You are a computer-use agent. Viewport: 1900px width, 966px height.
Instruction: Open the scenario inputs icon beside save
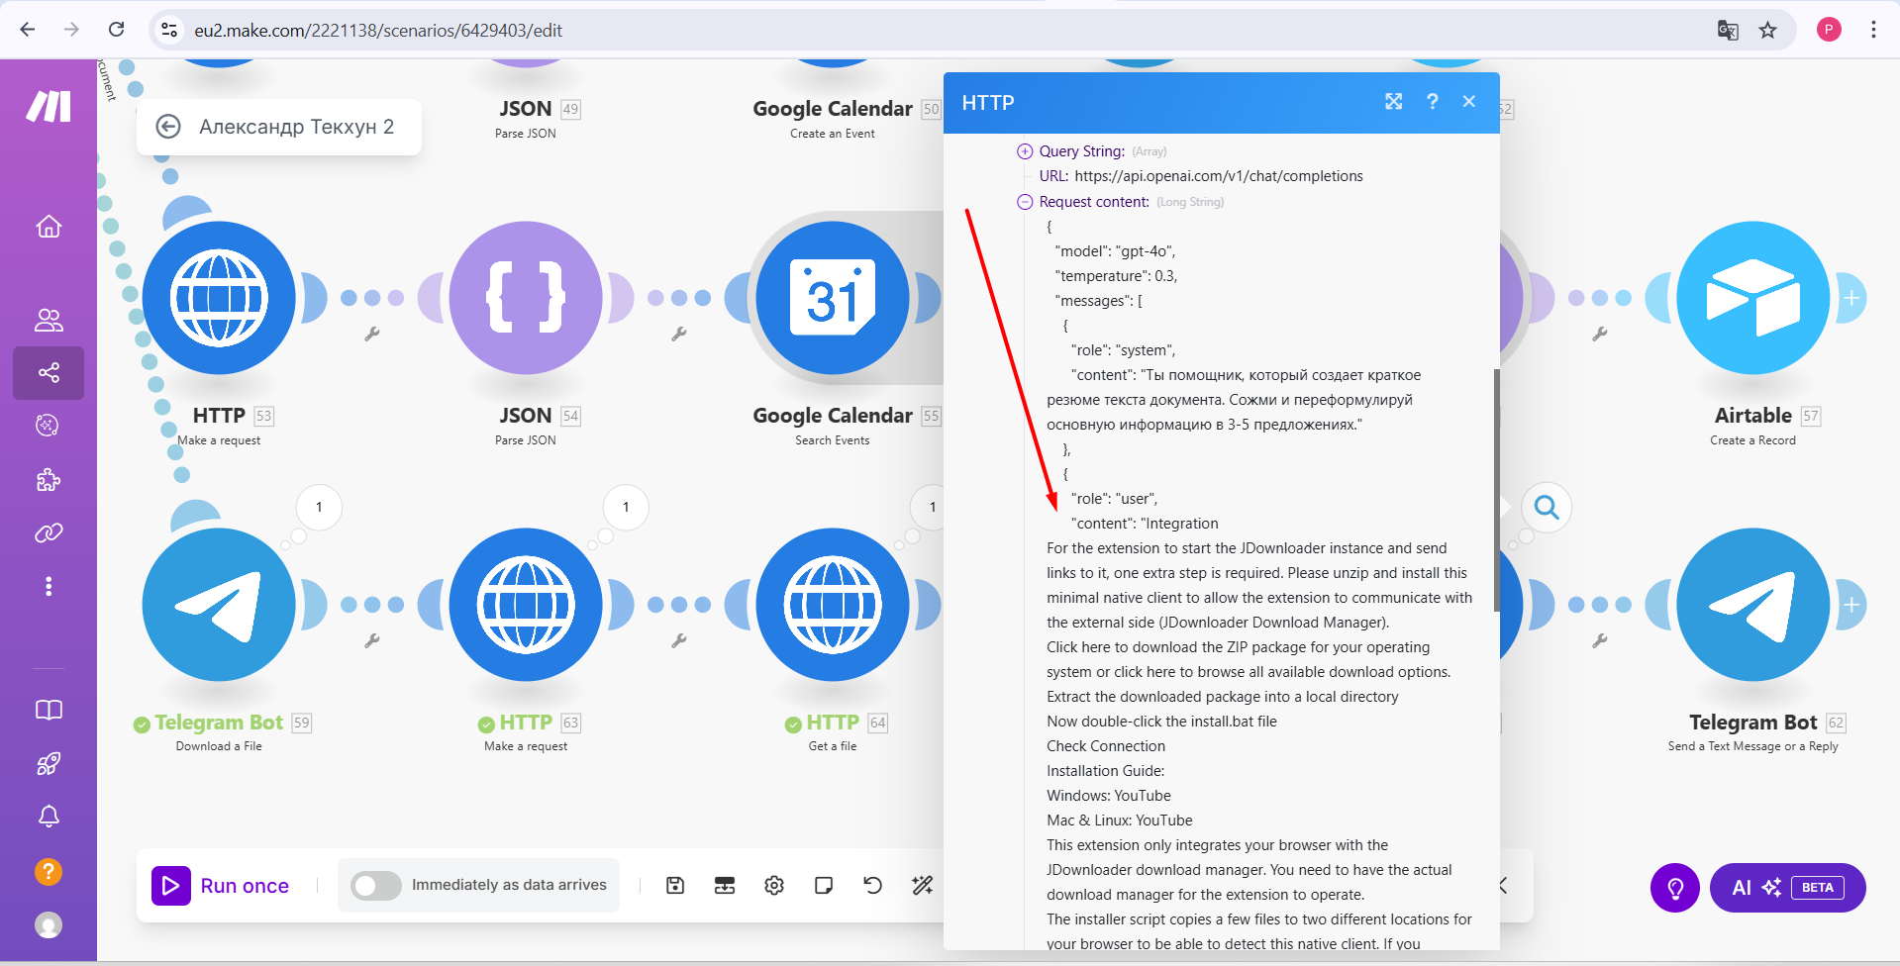coord(725,886)
